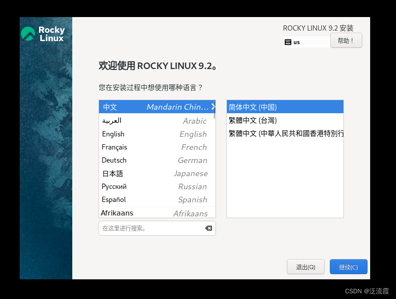
Task: Open the 帮助! help dialog
Action: tap(346, 40)
